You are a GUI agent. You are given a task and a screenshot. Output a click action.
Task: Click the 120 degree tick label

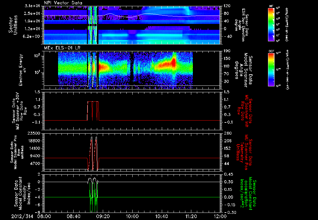[227, 6]
